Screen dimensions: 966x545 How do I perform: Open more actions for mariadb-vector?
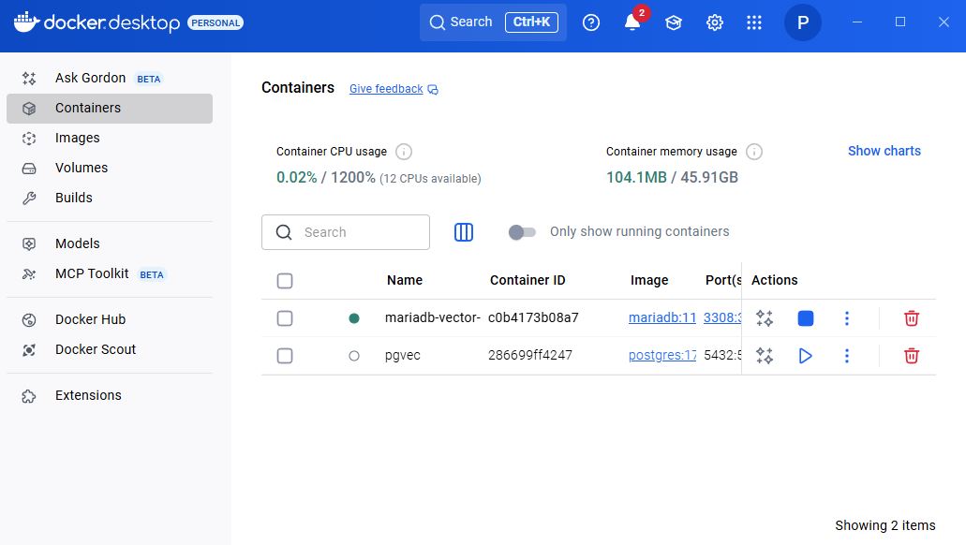(x=846, y=318)
